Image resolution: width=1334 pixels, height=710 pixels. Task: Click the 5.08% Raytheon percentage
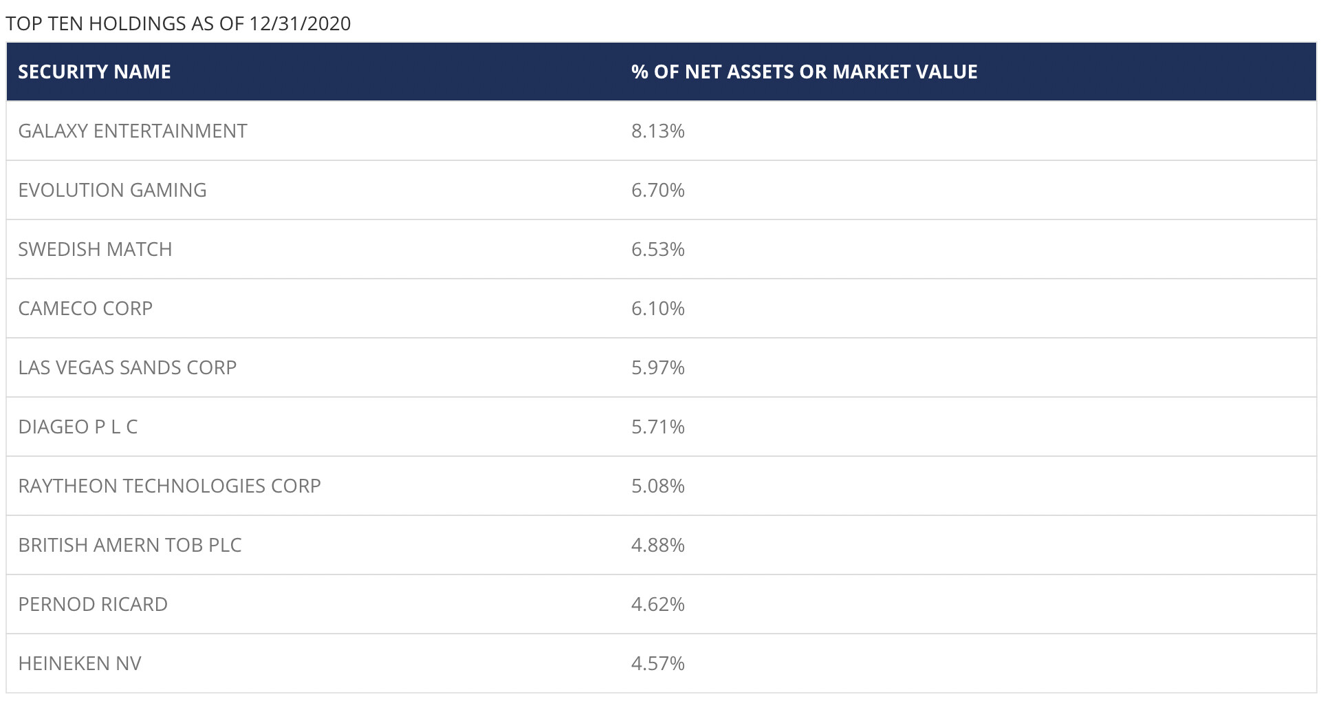pyautogui.click(x=657, y=486)
